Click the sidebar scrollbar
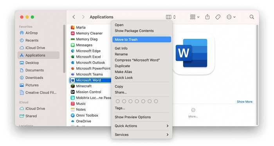This screenshot has width=274, height=146. [64, 49]
